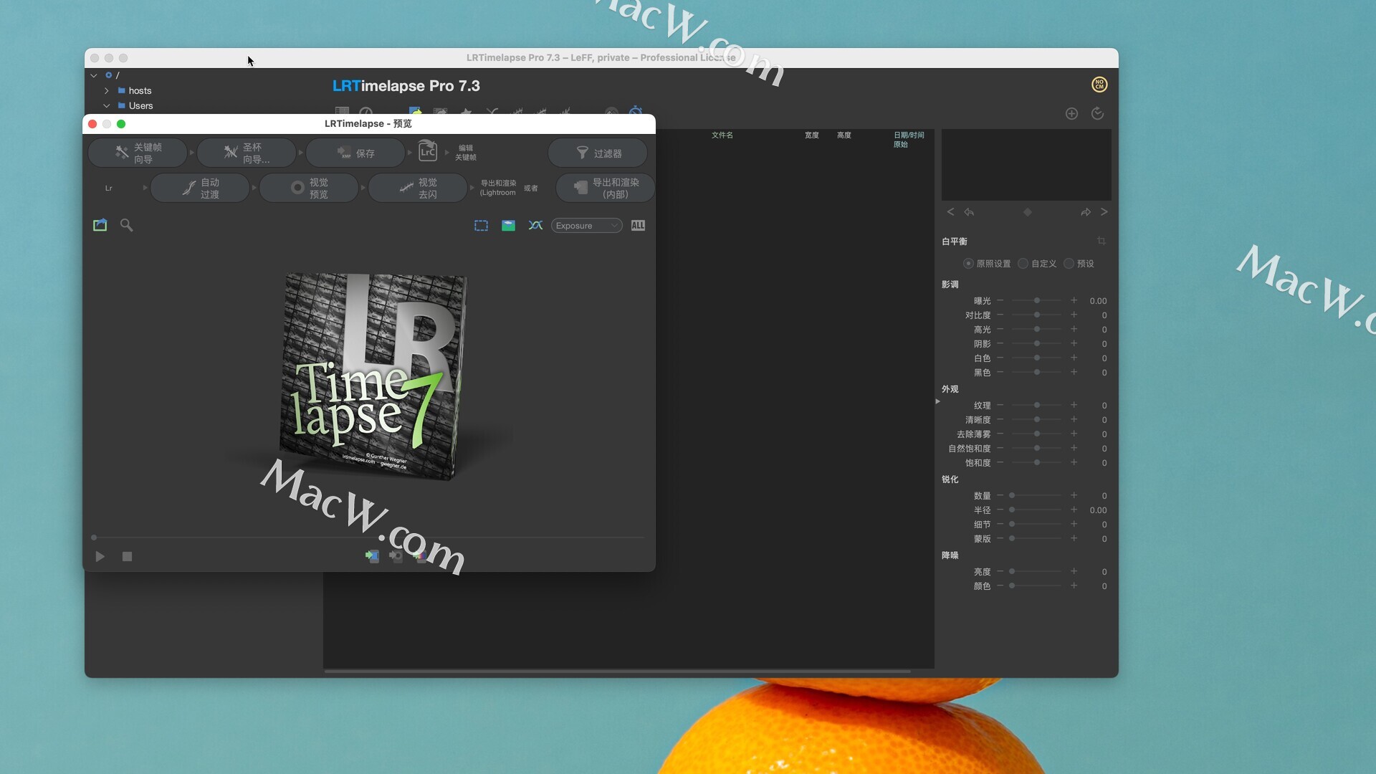Click the ALL icon in preview toolbar
The width and height of the screenshot is (1376, 774).
(x=638, y=226)
